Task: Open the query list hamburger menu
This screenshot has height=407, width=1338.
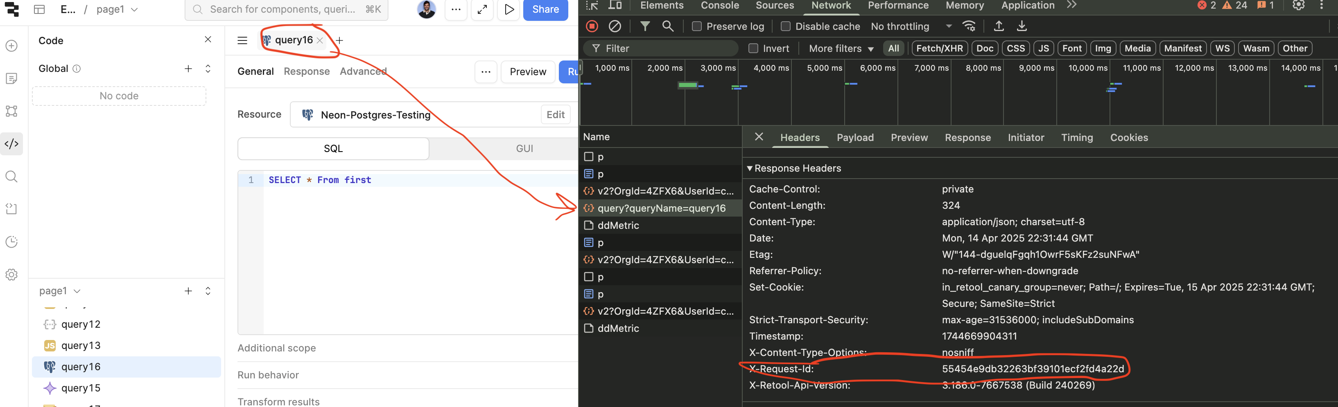Action: click(242, 40)
